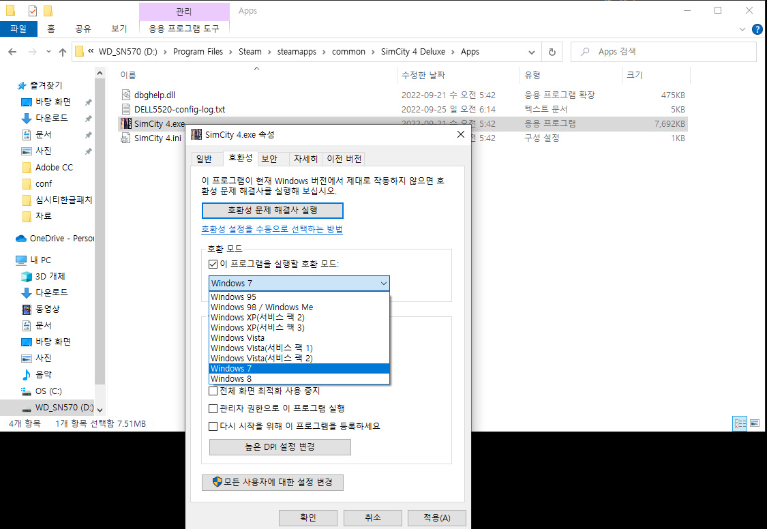Switch to details view layout icon
Image resolution: width=767 pixels, height=529 pixels.
740,423
